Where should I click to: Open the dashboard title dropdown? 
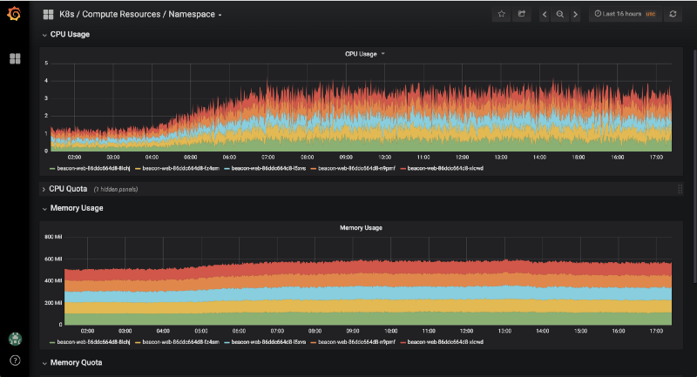tap(139, 14)
